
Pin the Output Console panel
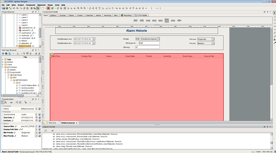267,127
